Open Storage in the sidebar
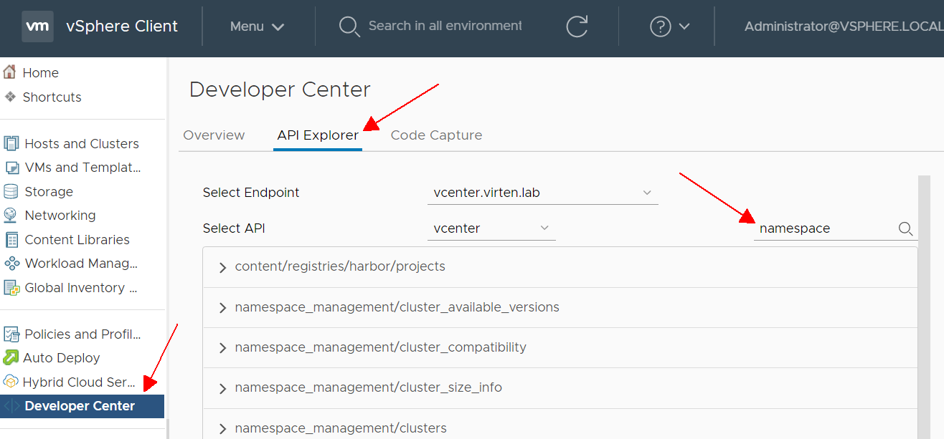Viewport: 944px width, 439px height. point(49,192)
